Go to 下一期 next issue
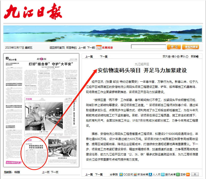The width and height of the screenshot is (206, 179). pyautogui.click(x=91, y=48)
